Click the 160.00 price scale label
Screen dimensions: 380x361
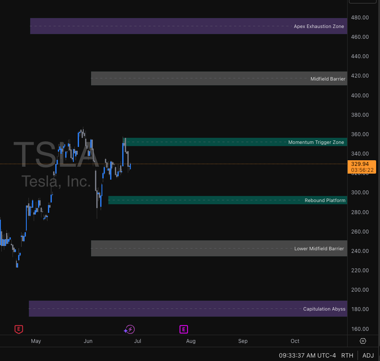[360, 329]
